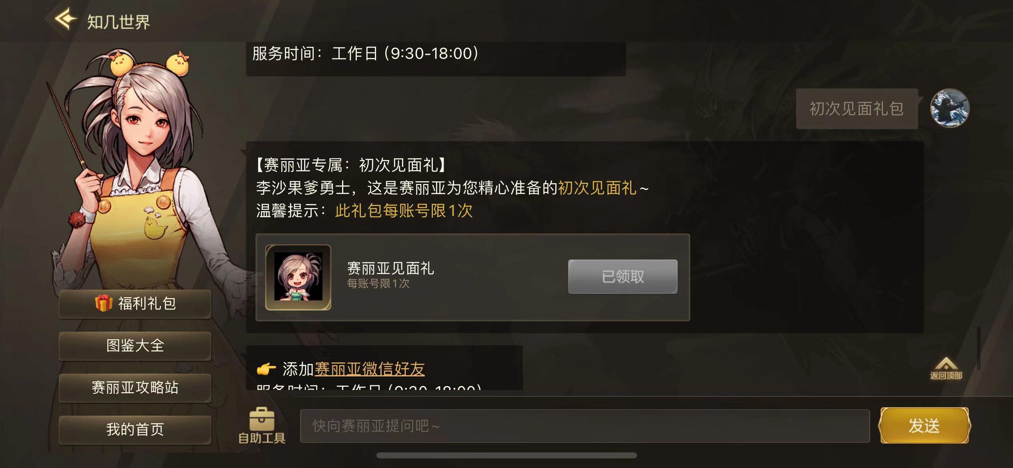Tap the pointing hand emoji

tap(266, 369)
